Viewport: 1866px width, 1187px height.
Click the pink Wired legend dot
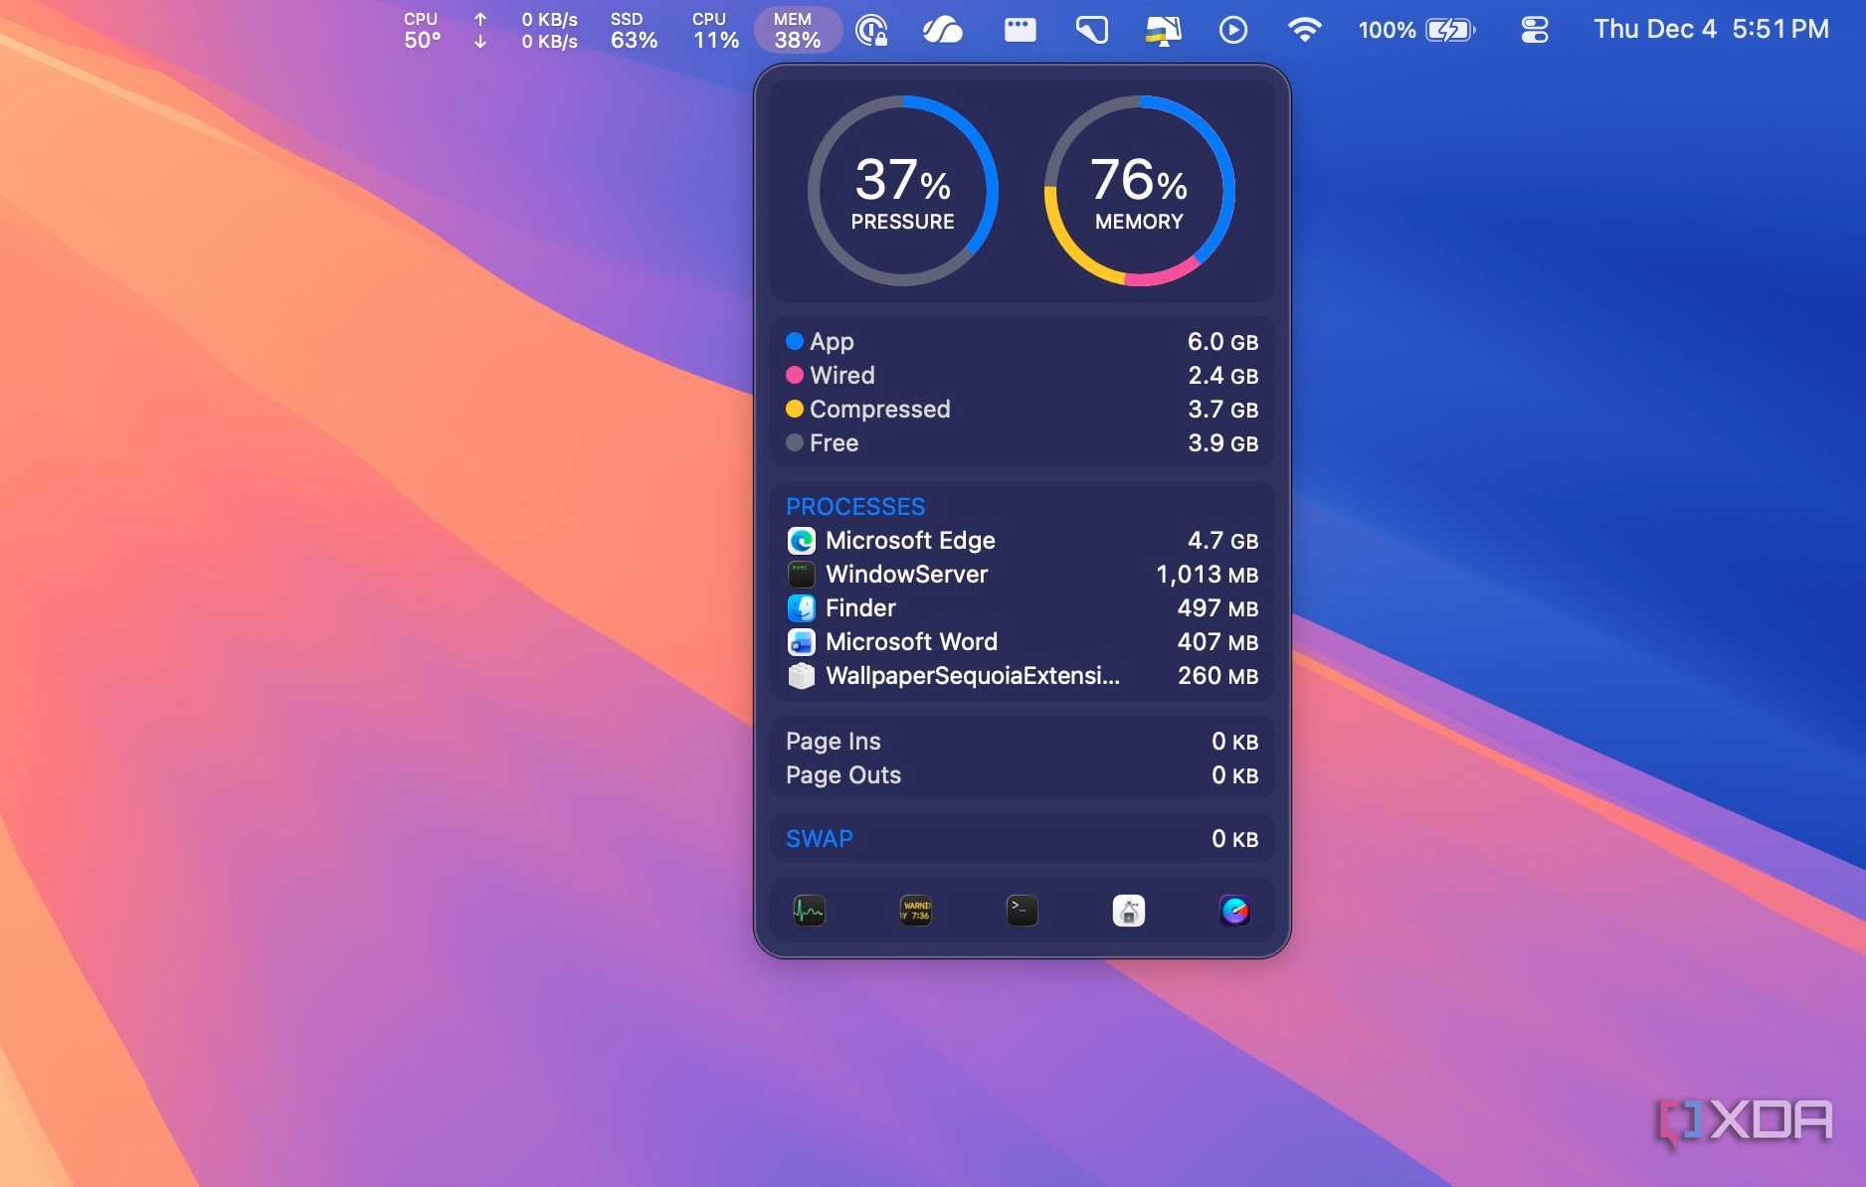coord(795,375)
